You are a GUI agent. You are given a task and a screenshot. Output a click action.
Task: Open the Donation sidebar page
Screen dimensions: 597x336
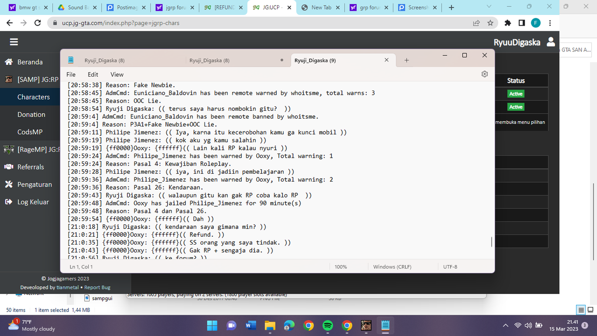click(31, 114)
